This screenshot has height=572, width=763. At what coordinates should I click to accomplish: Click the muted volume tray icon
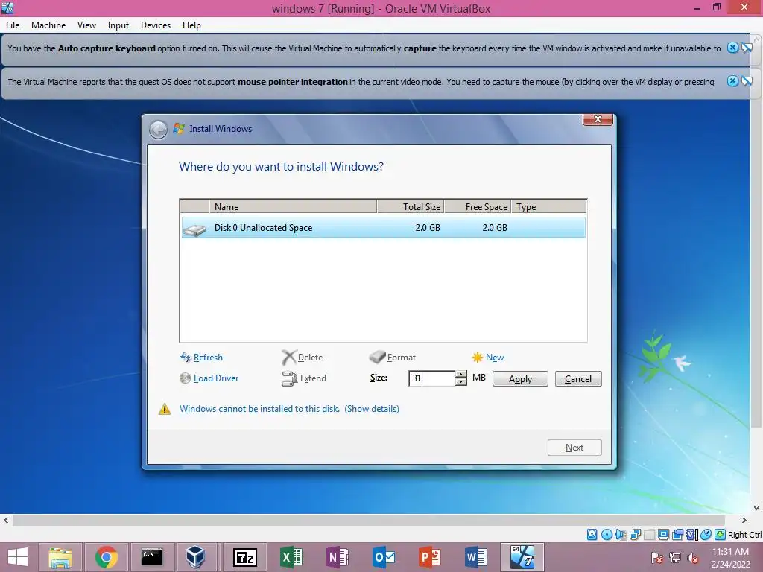pyautogui.click(x=693, y=557)
